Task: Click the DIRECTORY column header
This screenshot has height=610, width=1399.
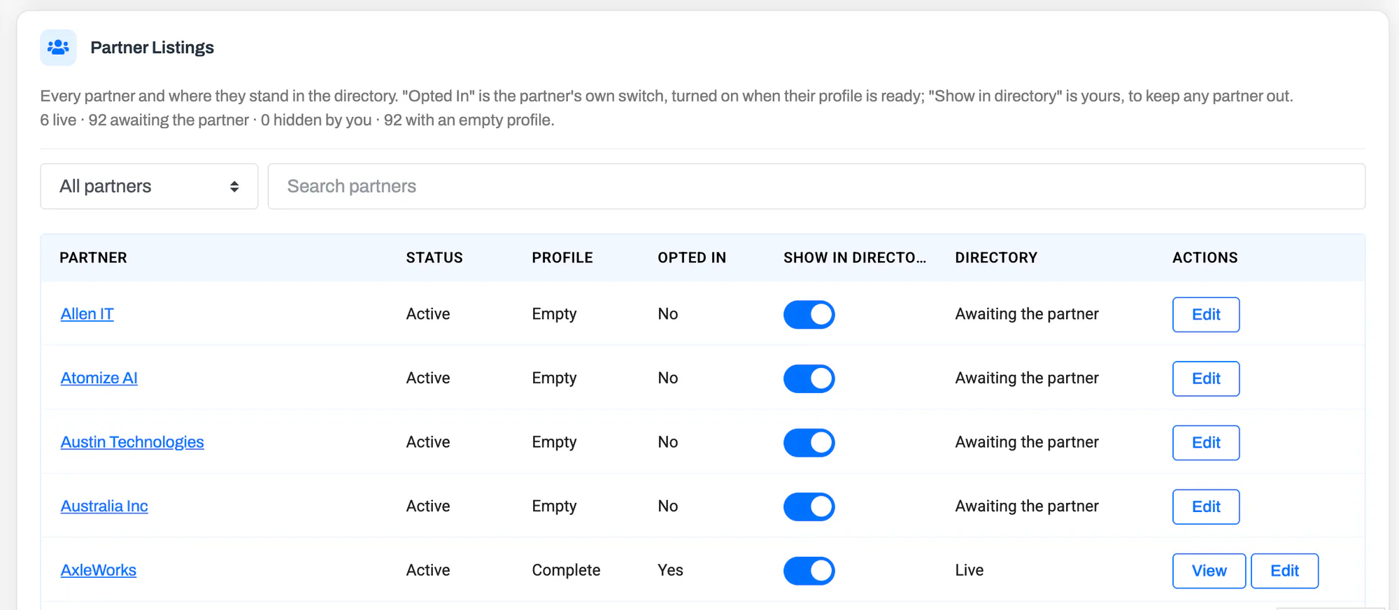Action: point(996,257)
